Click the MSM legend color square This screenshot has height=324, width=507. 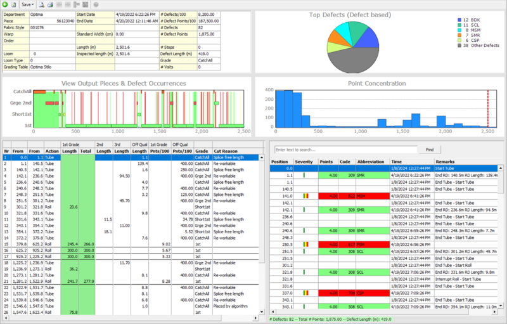(x=459, y=30)
